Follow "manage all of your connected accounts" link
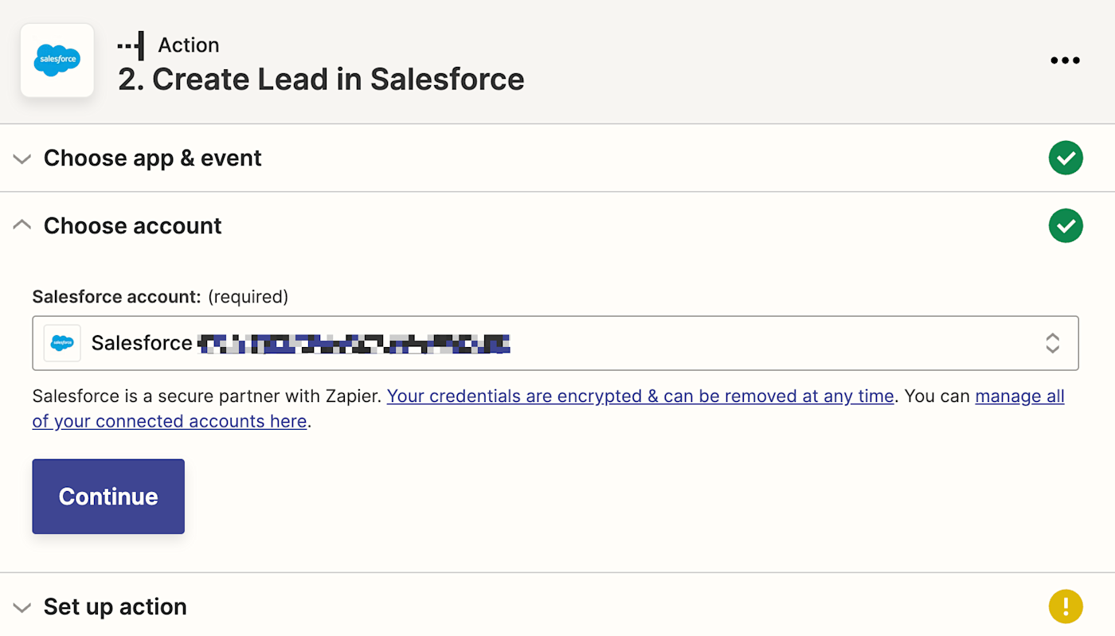 coord(1019,396)
